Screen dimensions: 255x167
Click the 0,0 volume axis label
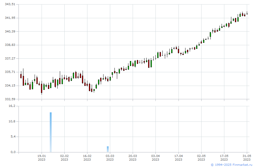coord(13,152)
